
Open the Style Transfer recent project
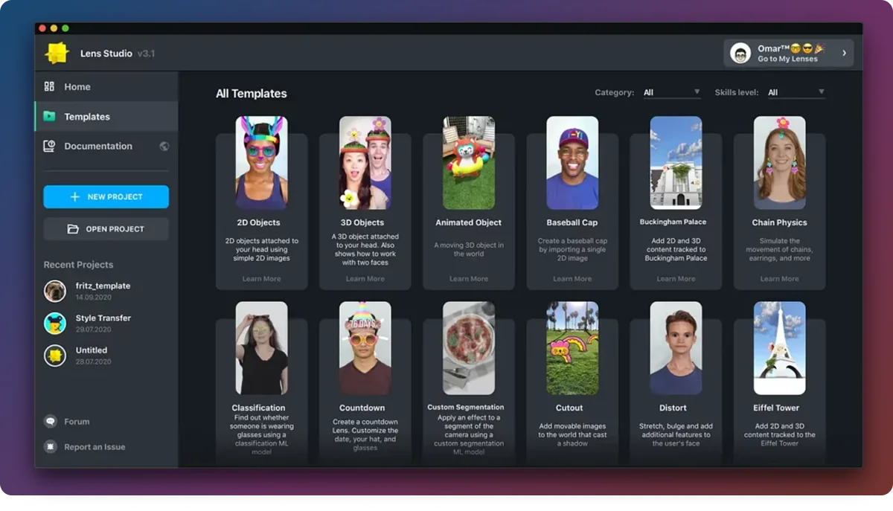[103, 322]
